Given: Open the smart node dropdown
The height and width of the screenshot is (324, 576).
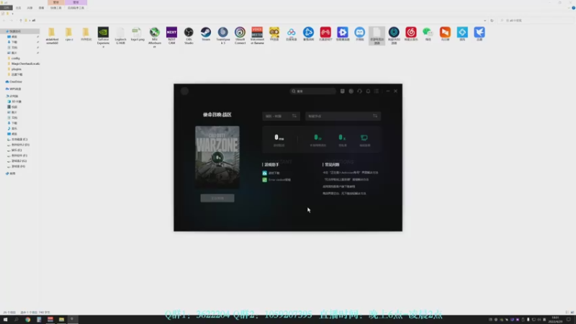Looking at the screenshot, I should (343, 116).
